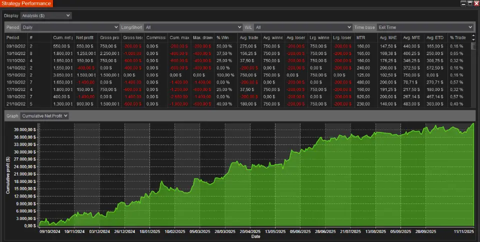480x242 pixels.
Task: Click the MTR column header
Action: [361, 37]
